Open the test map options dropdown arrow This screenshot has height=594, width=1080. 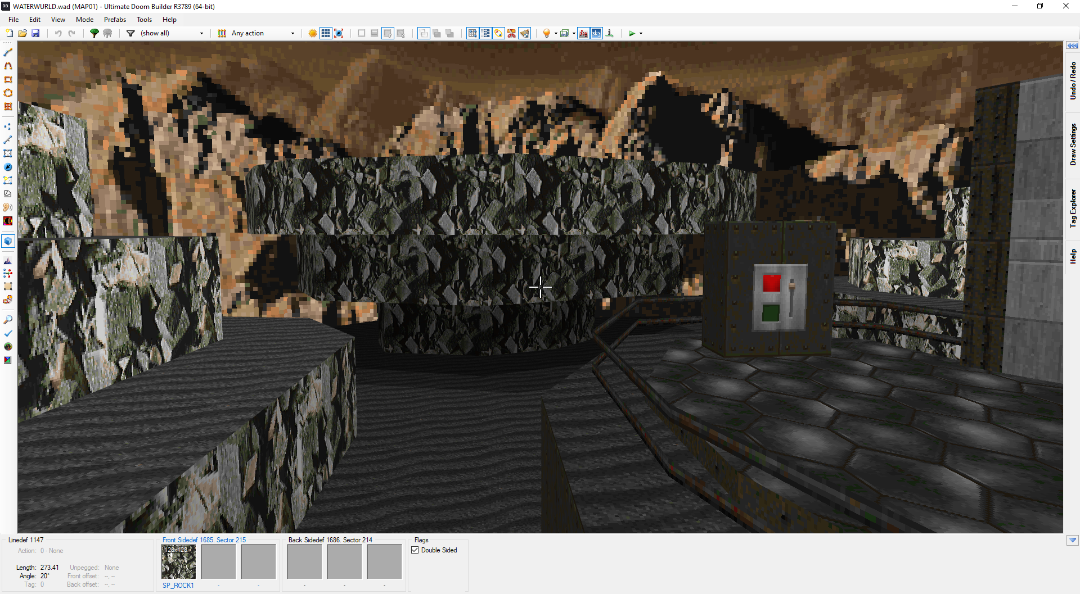coord(641,33)
